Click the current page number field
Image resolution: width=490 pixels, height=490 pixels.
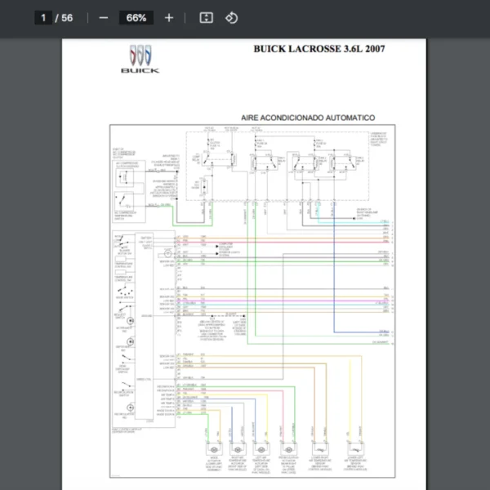coord(42,18)
